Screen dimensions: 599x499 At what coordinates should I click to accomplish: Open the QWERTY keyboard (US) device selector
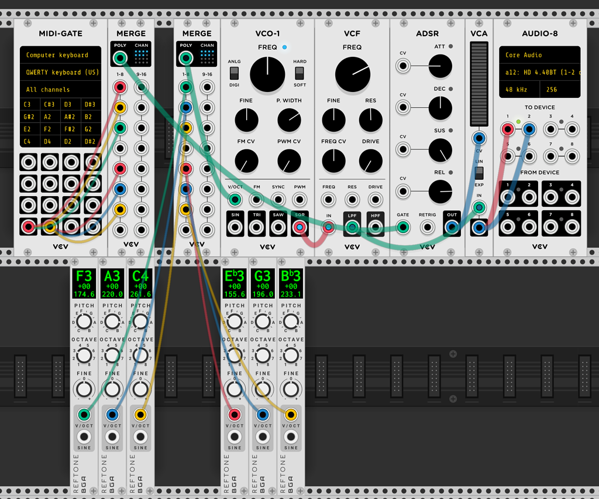click(60, 72)
